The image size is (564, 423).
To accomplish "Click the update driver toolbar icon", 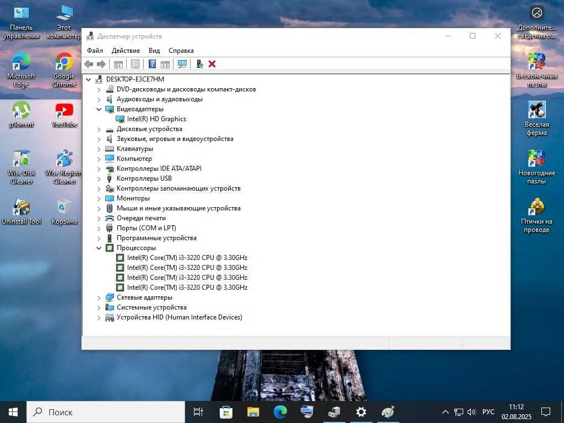I will (x=199, y=64).
